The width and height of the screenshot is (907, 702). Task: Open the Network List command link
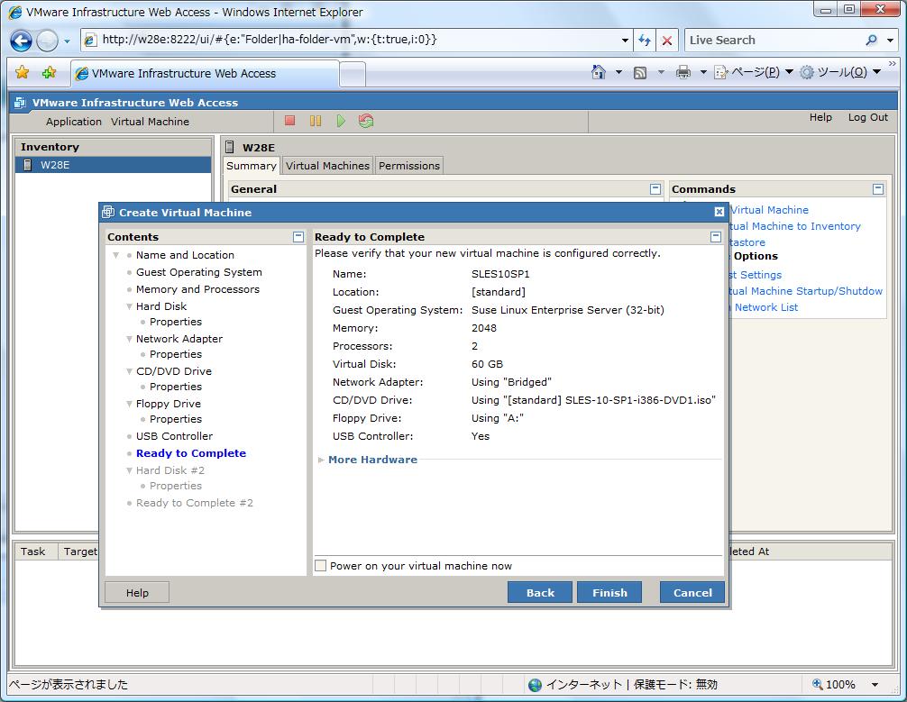[763, 307]
